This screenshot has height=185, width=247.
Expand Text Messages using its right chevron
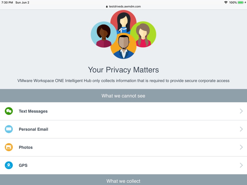(241, 111)
